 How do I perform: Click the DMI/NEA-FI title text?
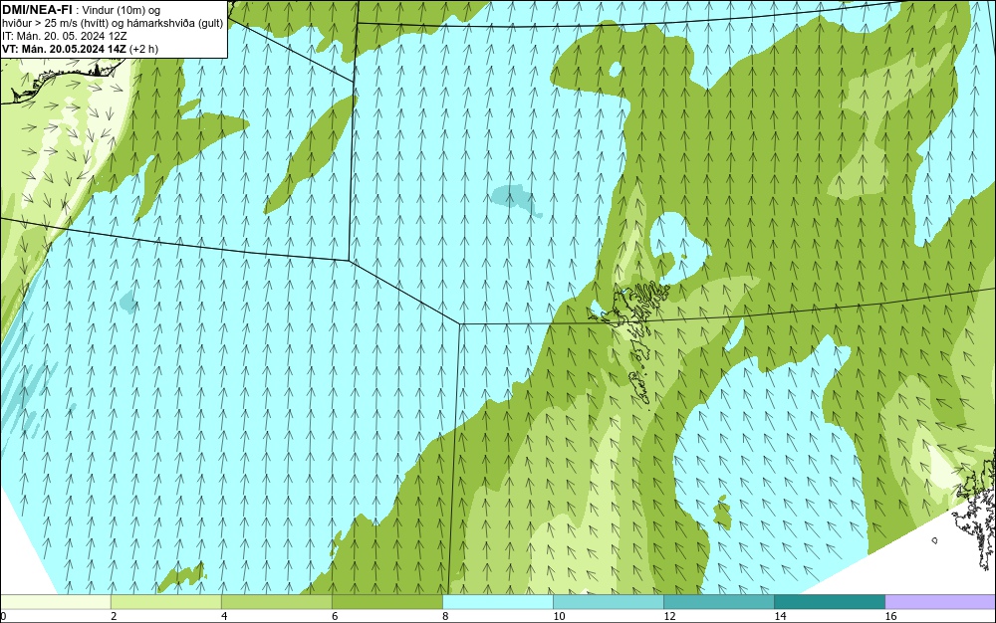(37, 10)
